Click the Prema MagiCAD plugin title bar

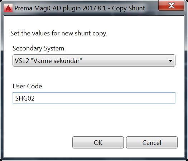click(x=80, y=8)
